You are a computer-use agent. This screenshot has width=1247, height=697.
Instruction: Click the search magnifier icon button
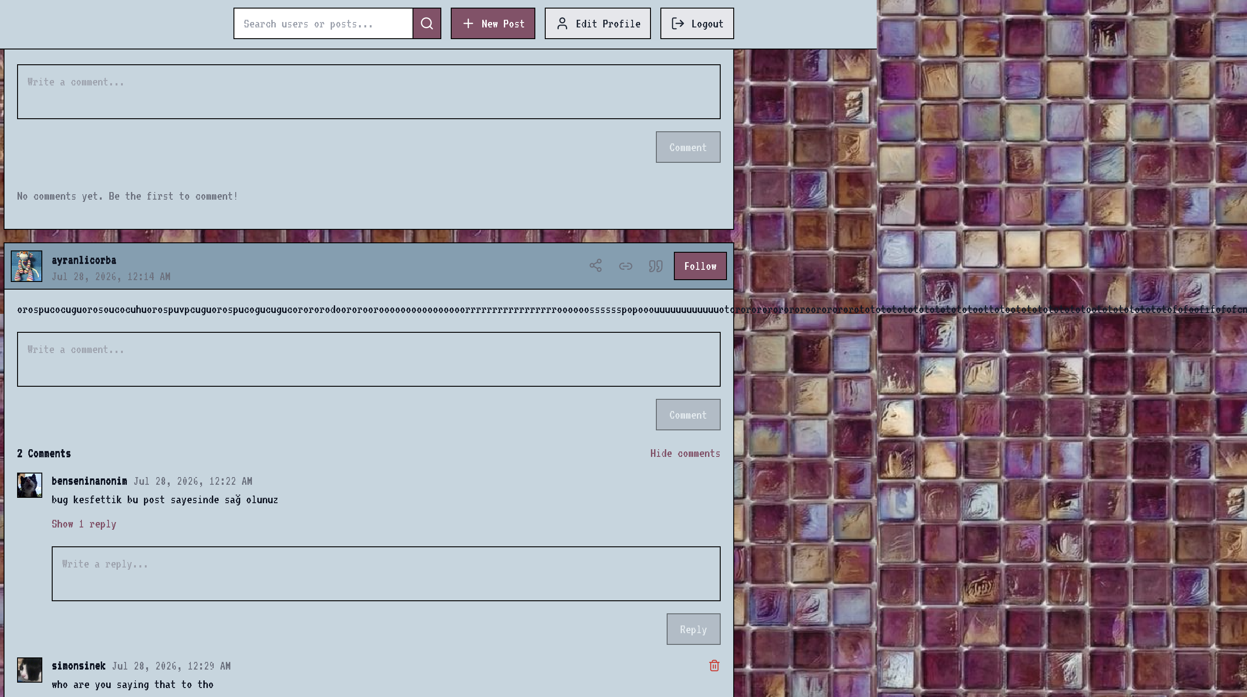click(426, 23)
